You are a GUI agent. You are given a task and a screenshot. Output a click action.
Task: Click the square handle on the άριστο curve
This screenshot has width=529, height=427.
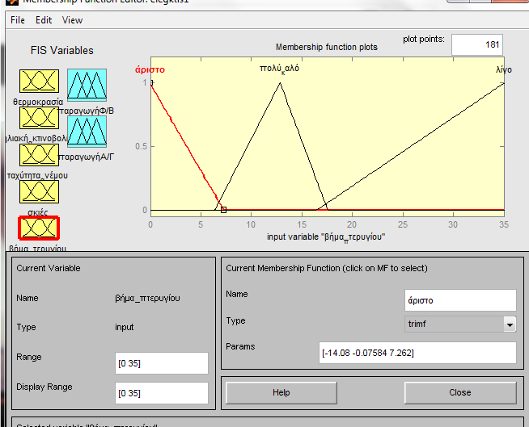click(223, 210)
